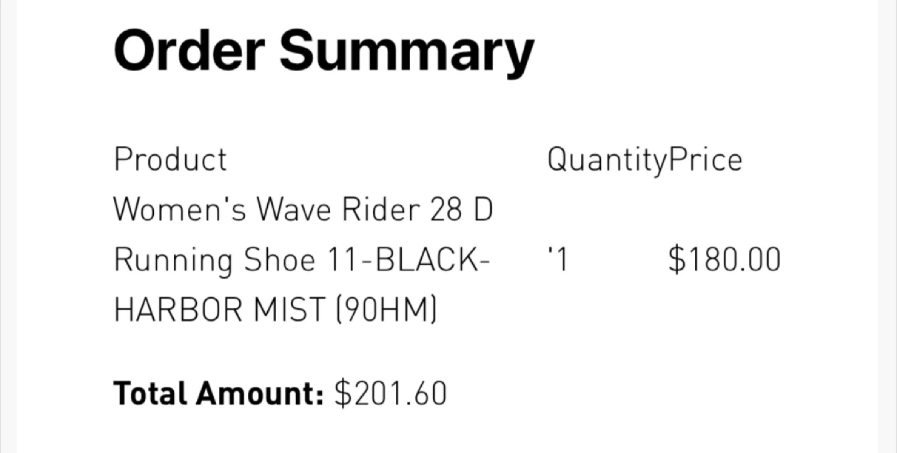The width and height of the screenshot is (897, 453).
Task: Click the Order Summary heading
Action: coord(323,51)
